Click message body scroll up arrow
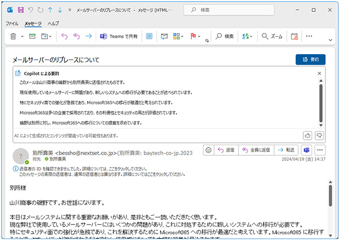The height and width of the screenshot is (241, 341). pos(330,182)
